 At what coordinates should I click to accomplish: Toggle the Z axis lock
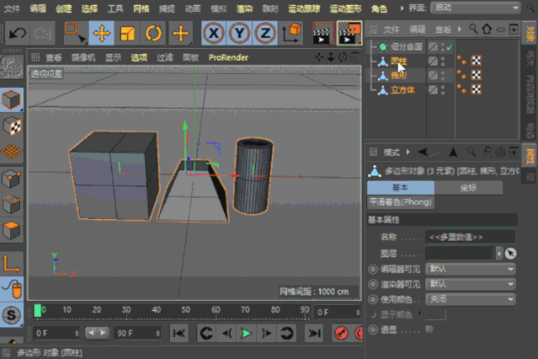tap(265, 34)
